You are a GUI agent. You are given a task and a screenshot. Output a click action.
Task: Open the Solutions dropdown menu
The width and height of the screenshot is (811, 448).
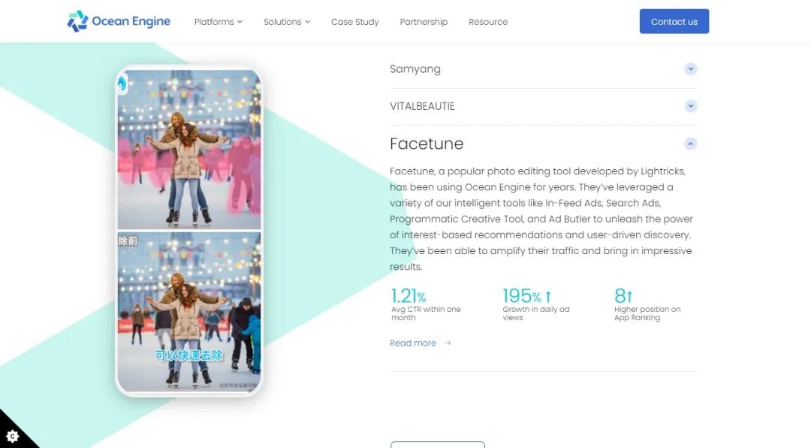(286, 22)
